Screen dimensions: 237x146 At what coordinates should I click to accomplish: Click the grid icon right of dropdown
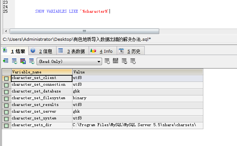pyautogui.click(x=107, y=61)
